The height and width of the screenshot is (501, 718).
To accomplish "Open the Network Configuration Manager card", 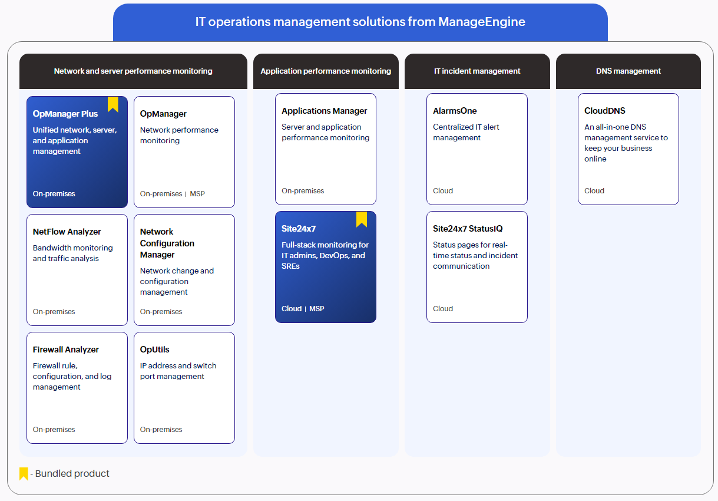I will 184,270.
